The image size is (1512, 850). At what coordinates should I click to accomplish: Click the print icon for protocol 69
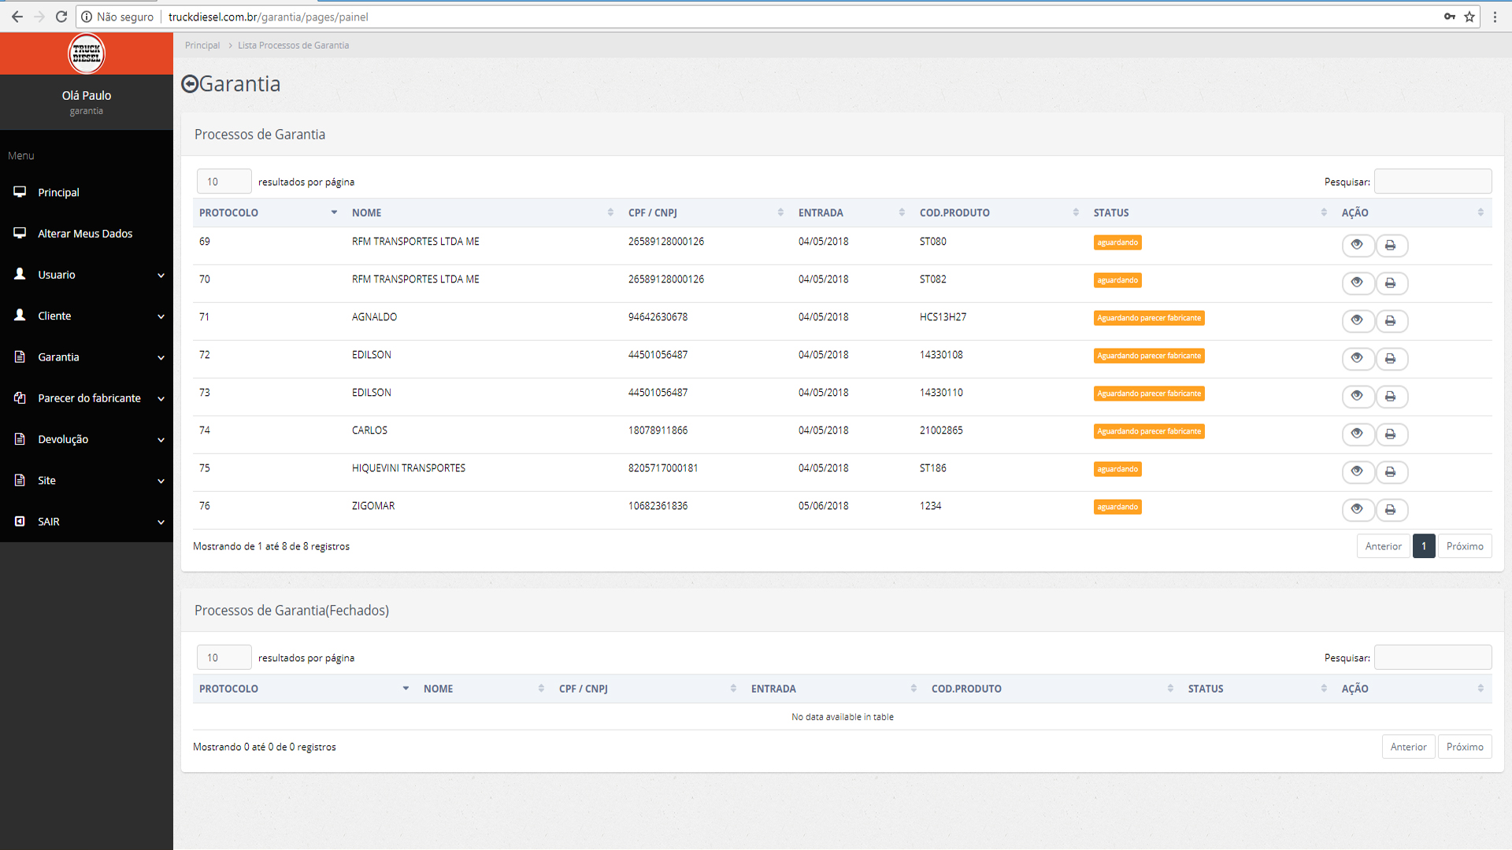coord(1391,246)
